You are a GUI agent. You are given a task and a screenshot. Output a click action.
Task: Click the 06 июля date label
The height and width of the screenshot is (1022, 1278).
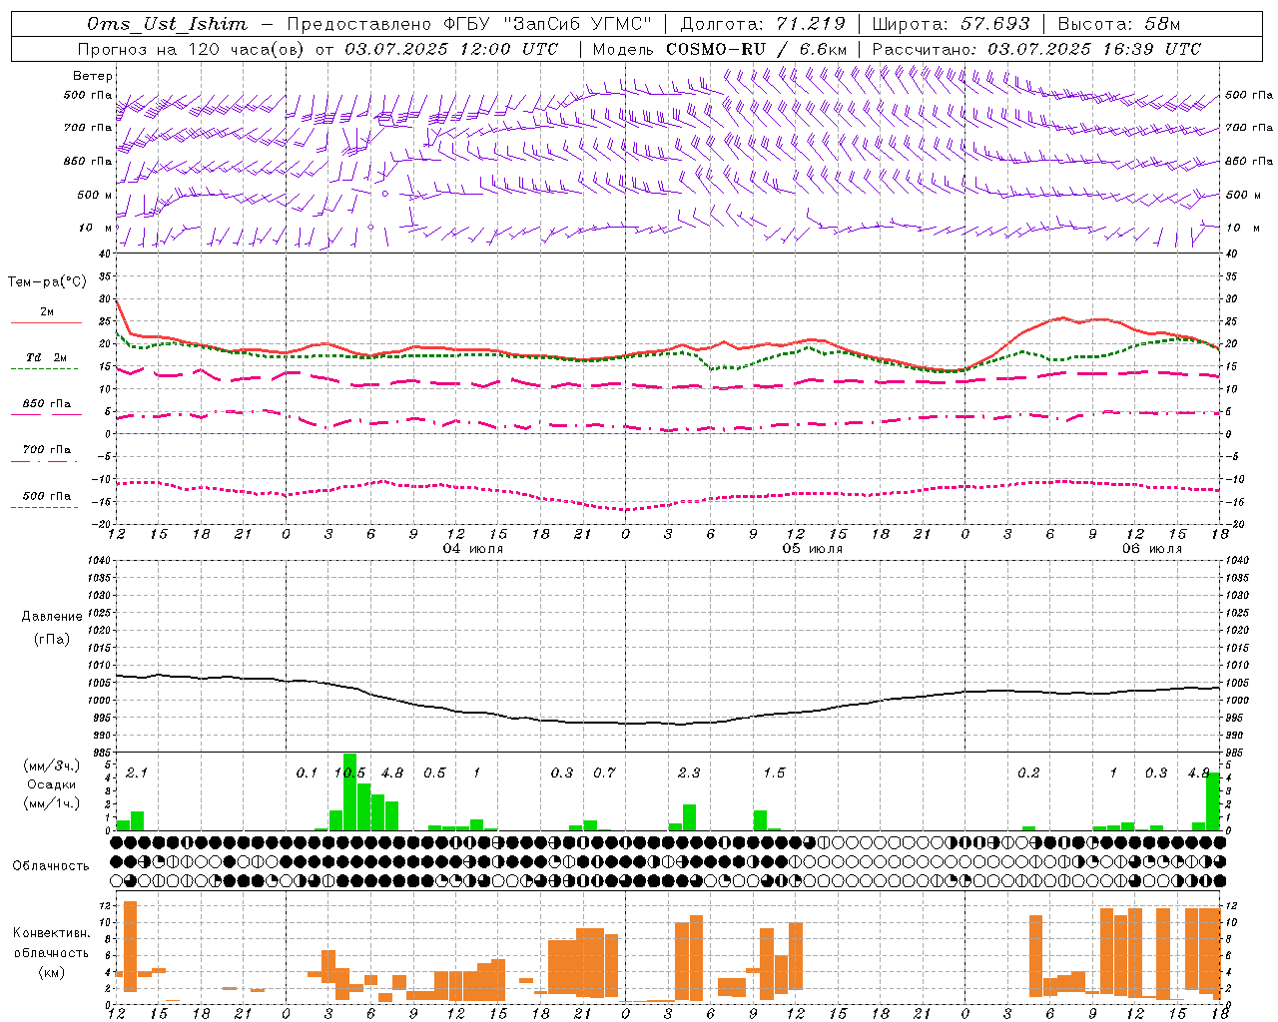[1152, 549]
